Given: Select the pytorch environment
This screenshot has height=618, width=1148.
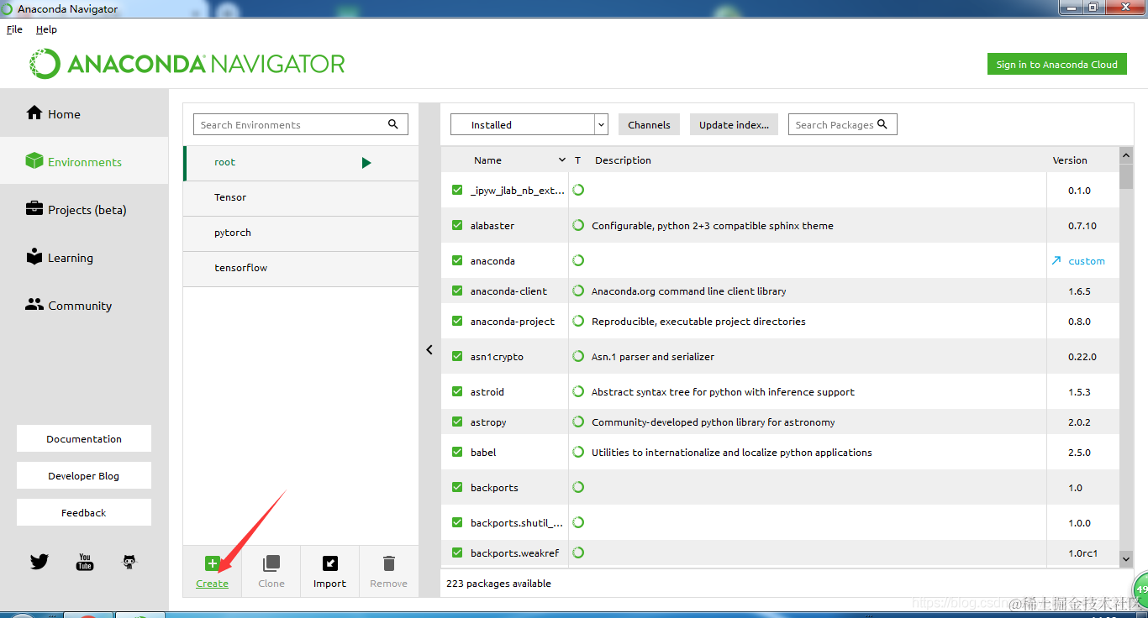Looking at the screenshot, I should (301, 233).
